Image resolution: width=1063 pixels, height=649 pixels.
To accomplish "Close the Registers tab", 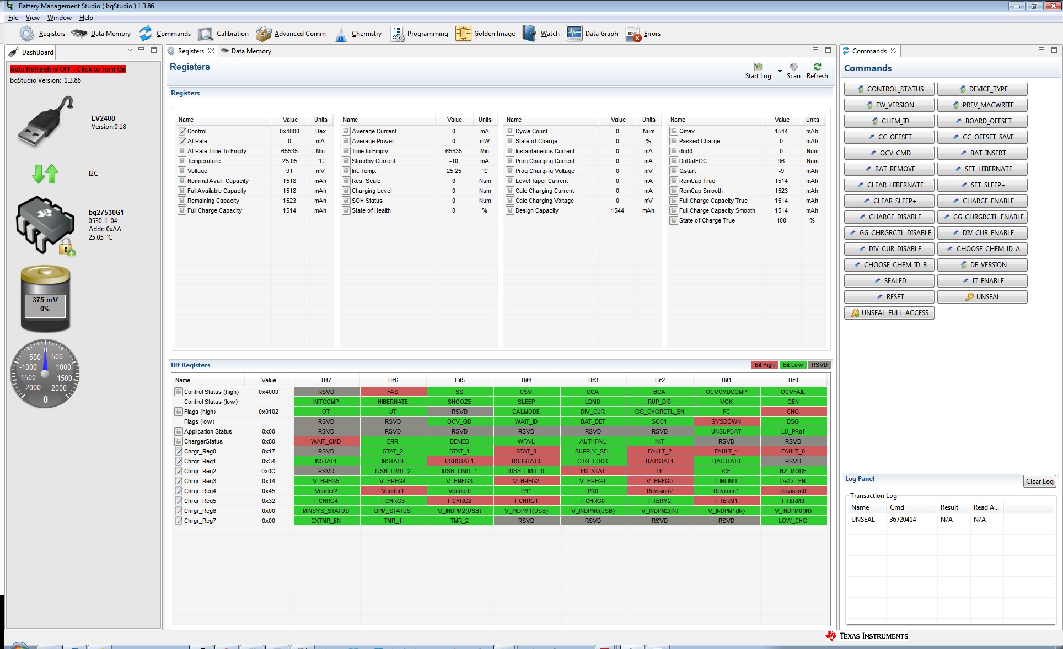I will tap(211, 51).
